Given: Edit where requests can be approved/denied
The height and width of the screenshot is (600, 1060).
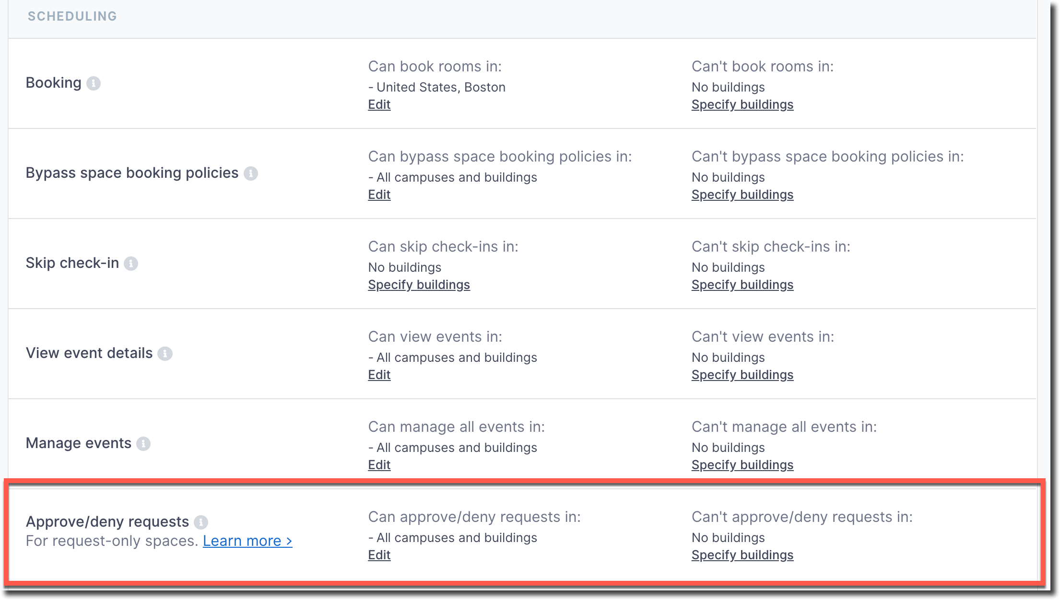Looking at the screenshot, I should pyautogui.click(x=379, y=555).
